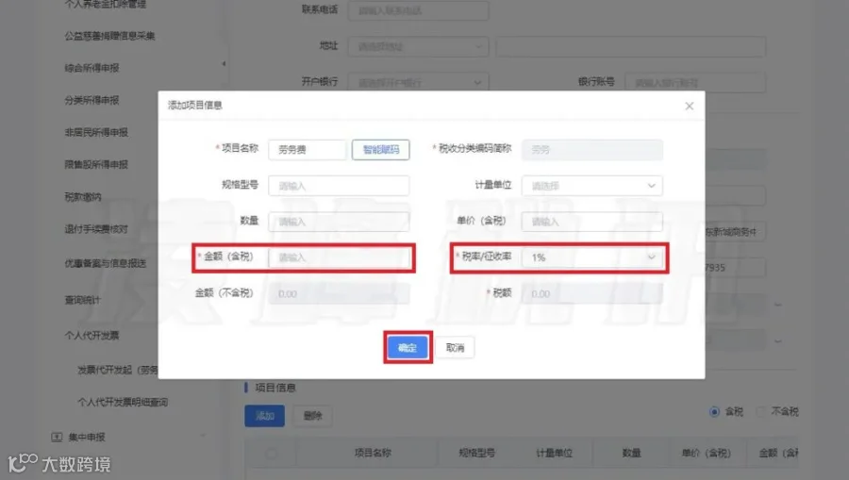Expand 个人代开发票 sidebar section
This screenshot has height=480, width=849.
pos(92,336)
